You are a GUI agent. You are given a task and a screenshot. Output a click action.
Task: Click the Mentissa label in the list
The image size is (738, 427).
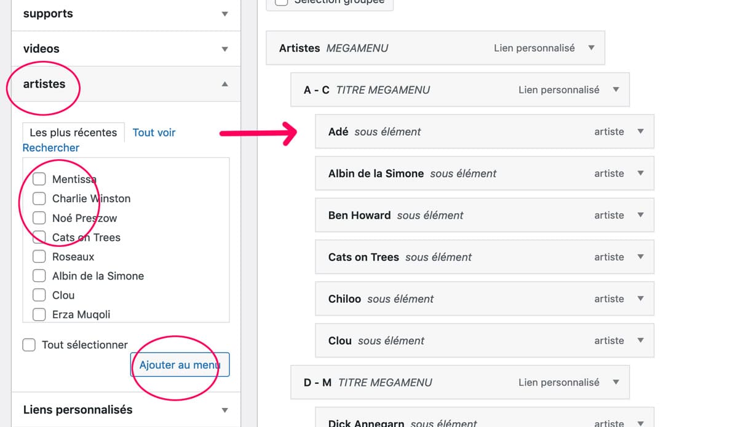point(74,179)
